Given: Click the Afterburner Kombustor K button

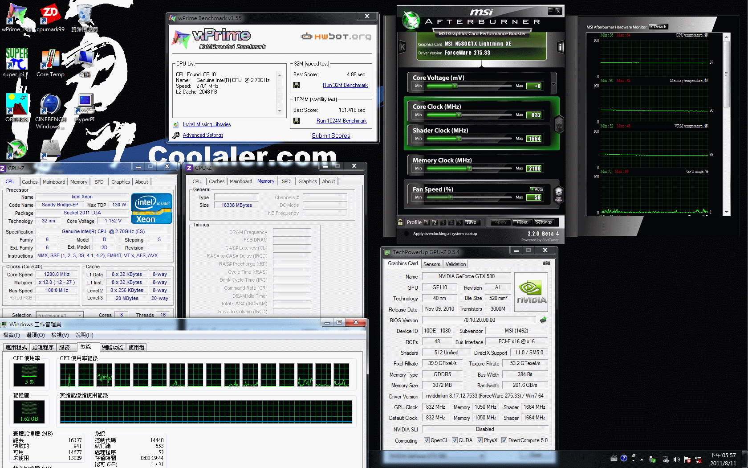Looking at the screenshot, I should (x=402, y=46).
